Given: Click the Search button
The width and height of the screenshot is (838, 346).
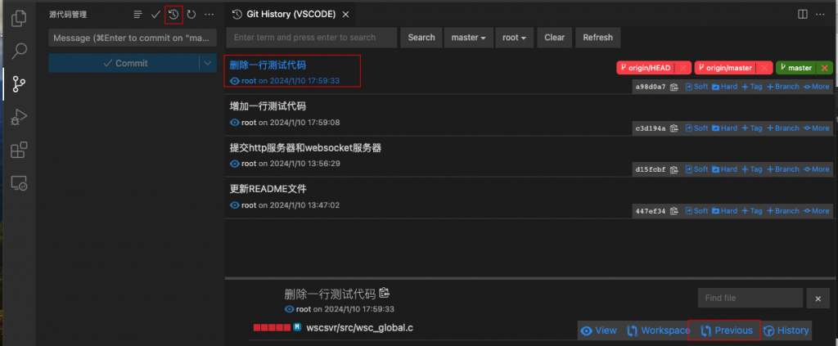Looking at the screenshot, I should click(421, 38).
